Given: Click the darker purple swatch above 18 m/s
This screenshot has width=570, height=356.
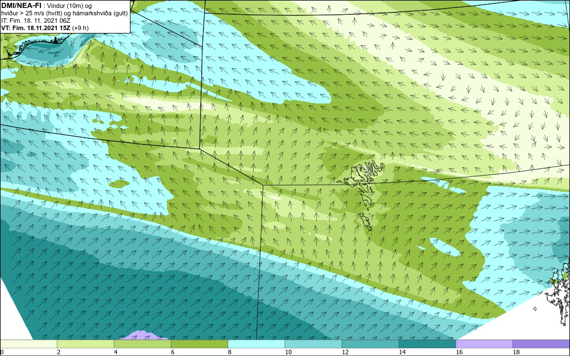Looking at the screenshot, I should (x=541, y=343).
